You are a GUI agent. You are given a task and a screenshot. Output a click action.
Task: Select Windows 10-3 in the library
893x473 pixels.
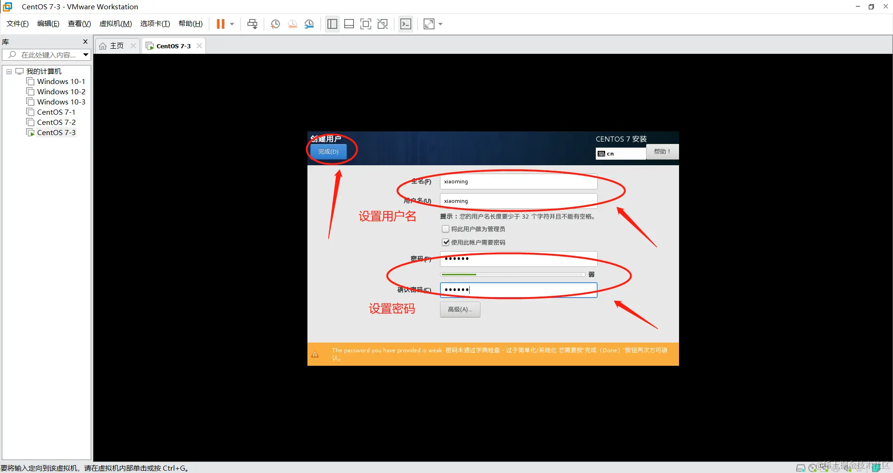(61, 102)
